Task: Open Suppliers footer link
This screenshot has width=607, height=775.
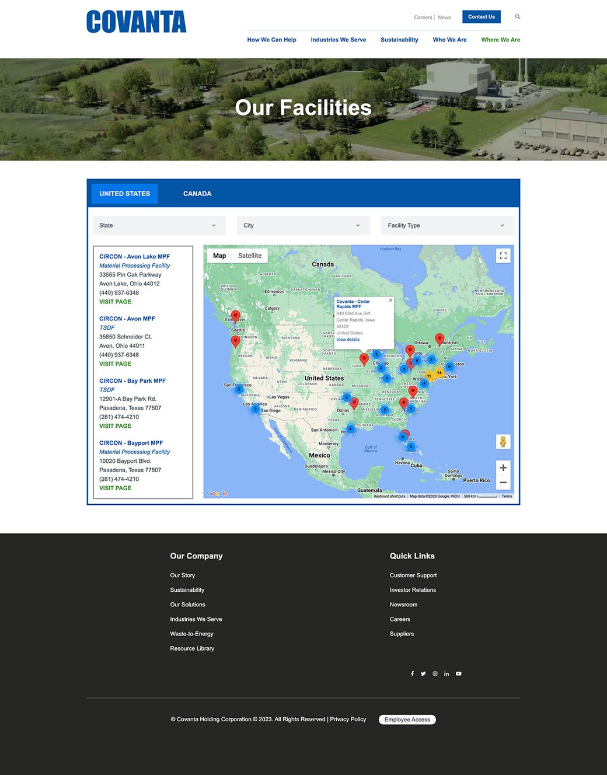Action: 402,634
